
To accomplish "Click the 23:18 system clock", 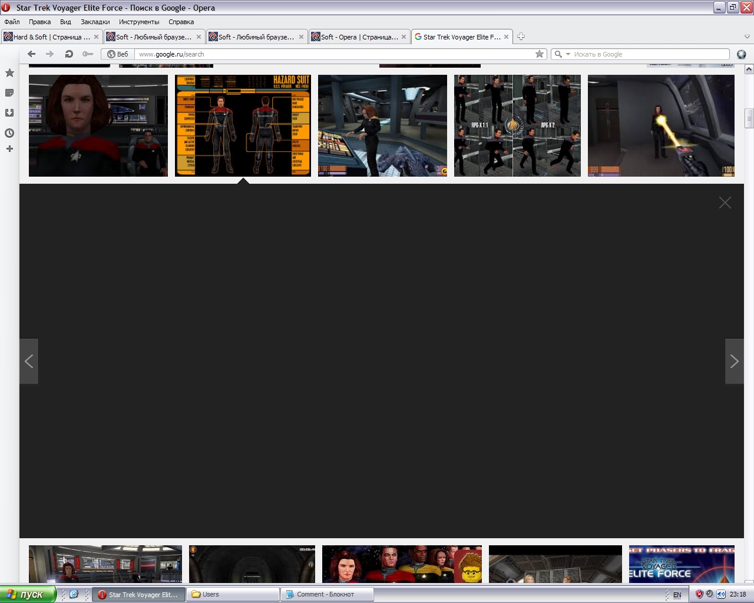I will [738, 595].
